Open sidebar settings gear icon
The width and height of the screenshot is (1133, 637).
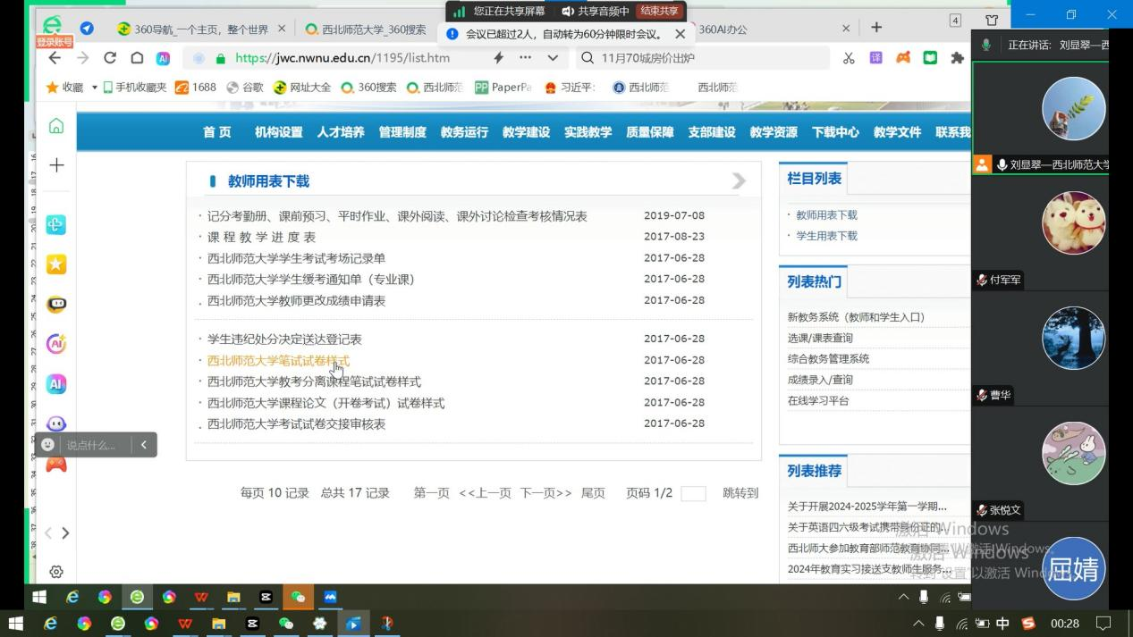(x=56, y=572)
